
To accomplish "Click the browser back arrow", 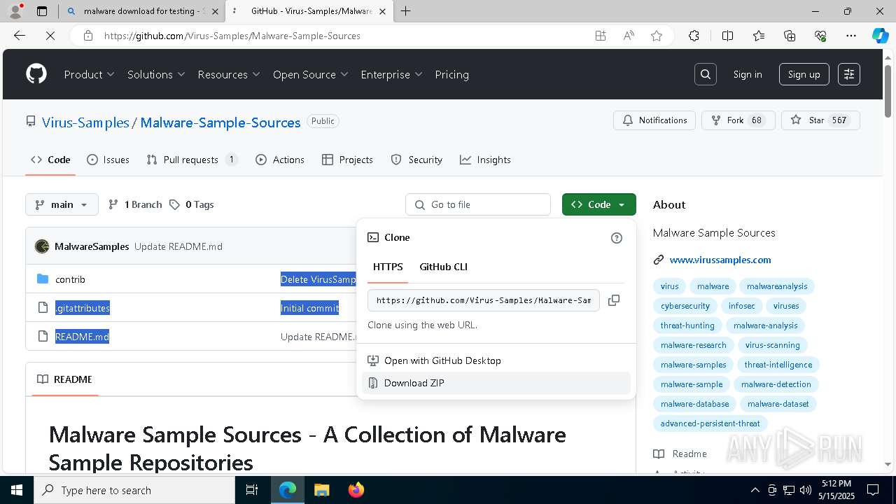I will click(20, 36).
